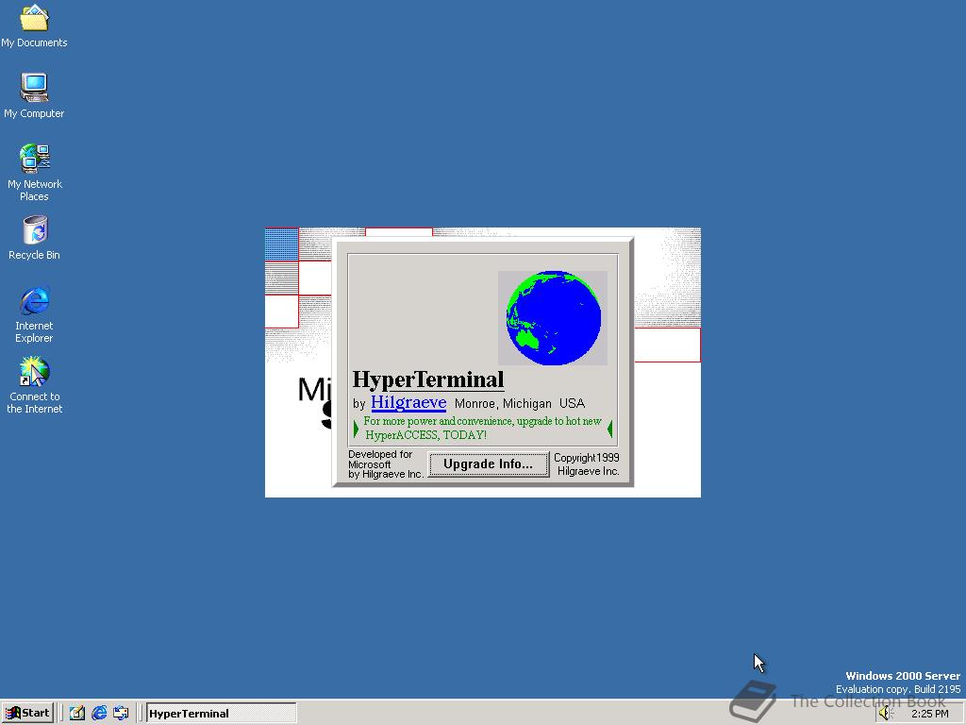966x725 pixels.
Task: Click the Copyright 1999 Hilgraeve Inc. text
Action: pyautogui.click(x=586, y=464)
